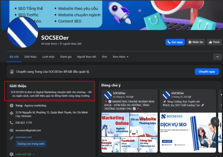This screenshot has height=157, width=223.
Task: Click the 2 tháng 10, 2023 post date
Action: pos(180,97)
